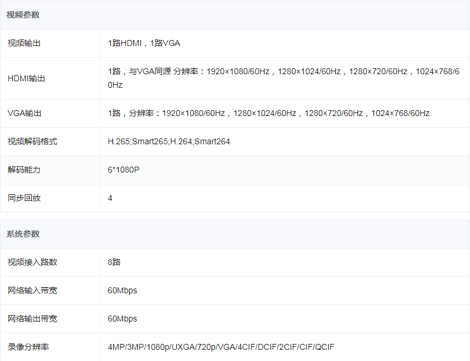Click the 视频参数 section header
The height and width of the screenshot is (361, 470).
click(x=235, y=15)
